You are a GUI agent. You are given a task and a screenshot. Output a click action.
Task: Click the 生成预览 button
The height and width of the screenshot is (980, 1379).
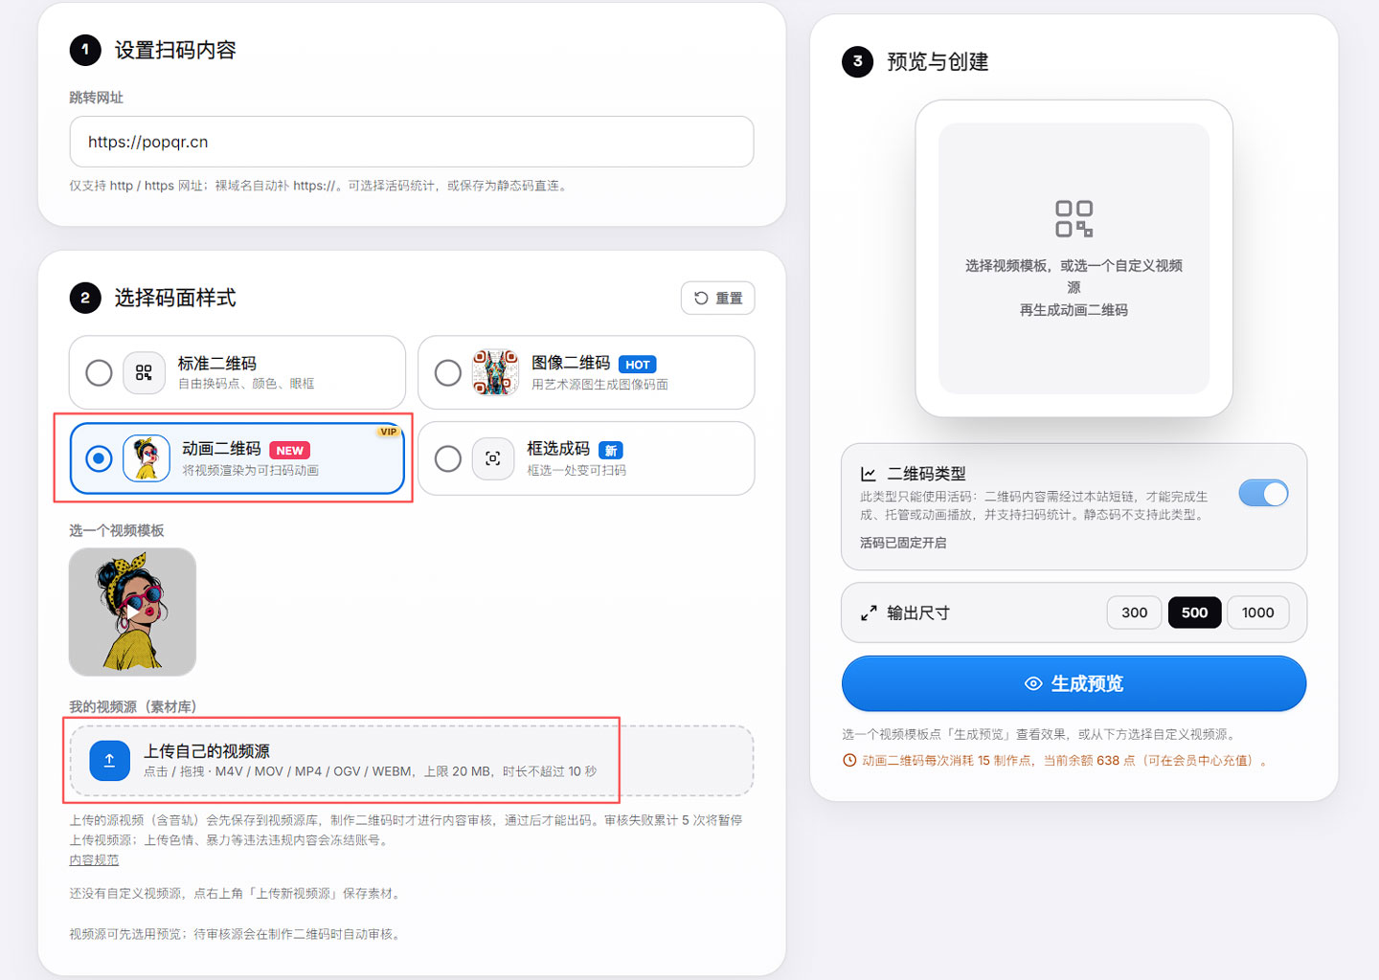[x=1074, y=683]
